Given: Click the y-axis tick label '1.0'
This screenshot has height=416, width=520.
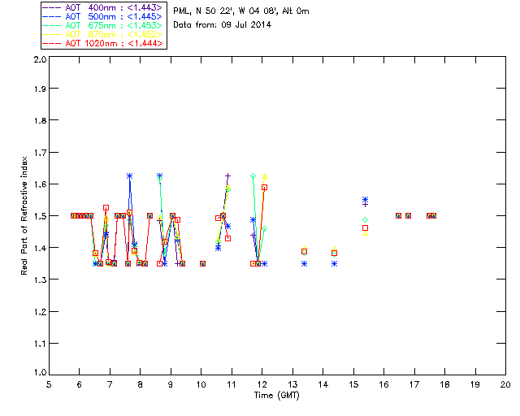Looking at the screenshot, I should [x=40, y=372].
